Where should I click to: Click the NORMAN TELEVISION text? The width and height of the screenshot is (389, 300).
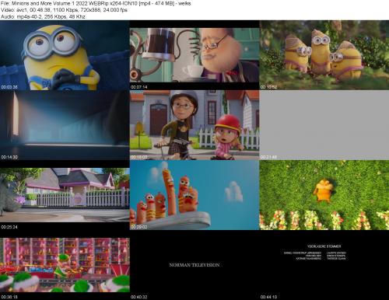(194, 265)
